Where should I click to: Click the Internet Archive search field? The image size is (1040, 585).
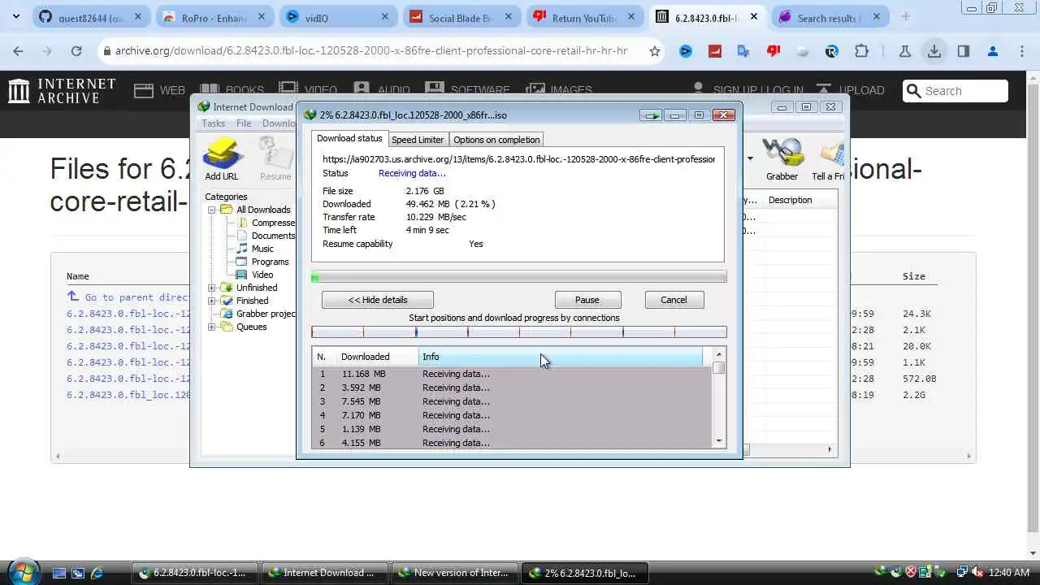(x=955, y=91)
